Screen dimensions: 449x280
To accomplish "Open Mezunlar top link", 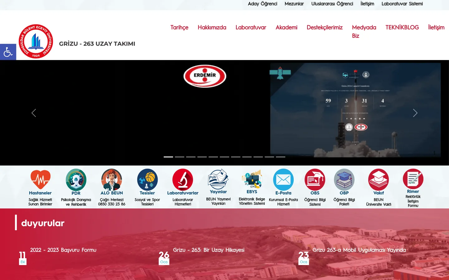I will coord(294,4).
